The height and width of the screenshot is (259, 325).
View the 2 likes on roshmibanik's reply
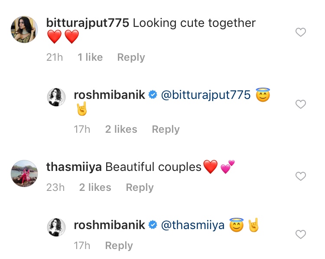[x=121, y=129]
